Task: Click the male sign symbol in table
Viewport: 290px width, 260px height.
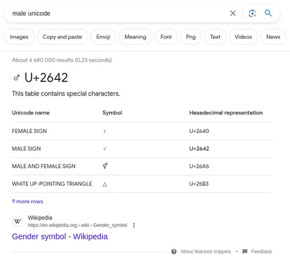Action: point(105,149)
